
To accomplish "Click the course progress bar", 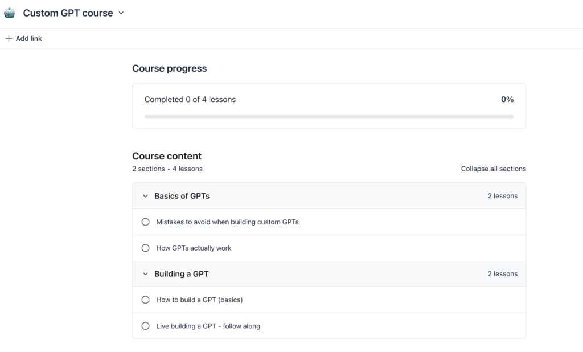I will point(329,117).
